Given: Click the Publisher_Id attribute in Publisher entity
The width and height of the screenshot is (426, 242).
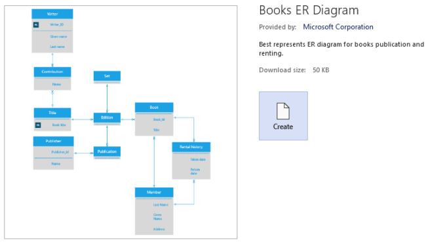Looking at the screenshot, I should (x=60, y=152).
